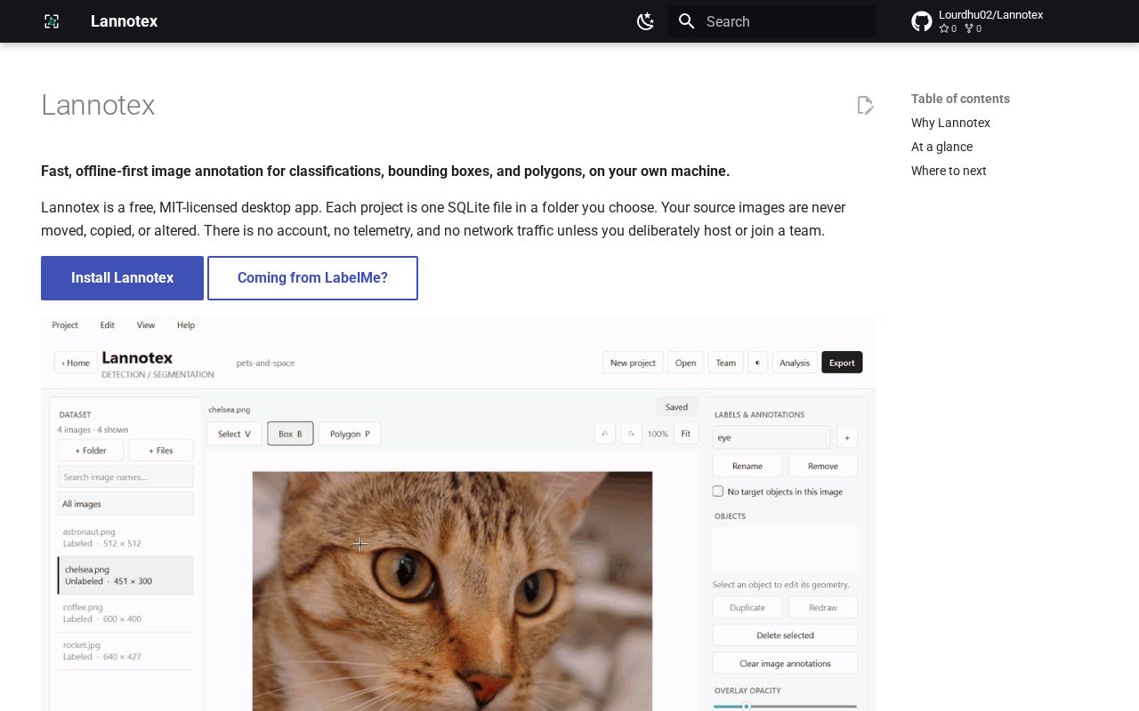The height and width of the screenshot is (711, 1139).
Task: Click the Lannotex logo icon in header
Action: (x=52, y=21)
